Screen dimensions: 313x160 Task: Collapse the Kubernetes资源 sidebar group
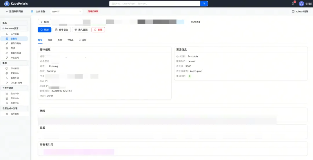pos(14,29)
